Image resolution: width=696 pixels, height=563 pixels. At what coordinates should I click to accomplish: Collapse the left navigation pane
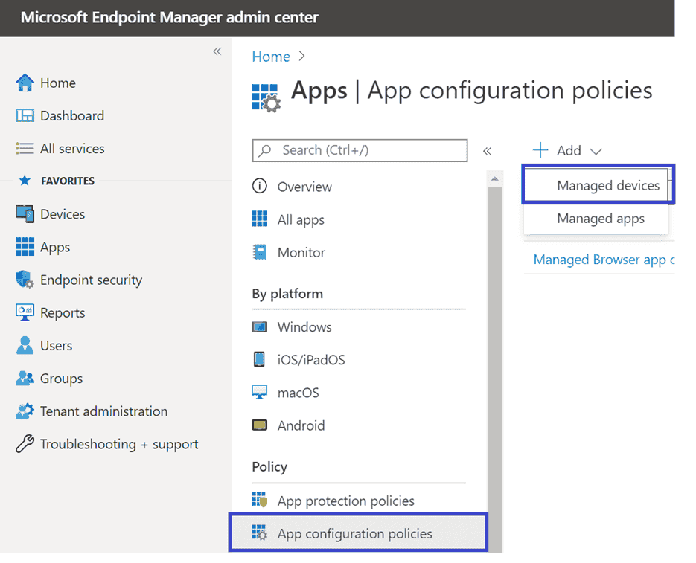tap(217, 51)
